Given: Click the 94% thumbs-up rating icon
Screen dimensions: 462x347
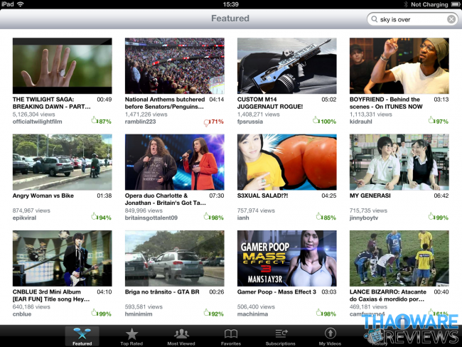Looking at the screenshot, I should click(x=95, y=216).
